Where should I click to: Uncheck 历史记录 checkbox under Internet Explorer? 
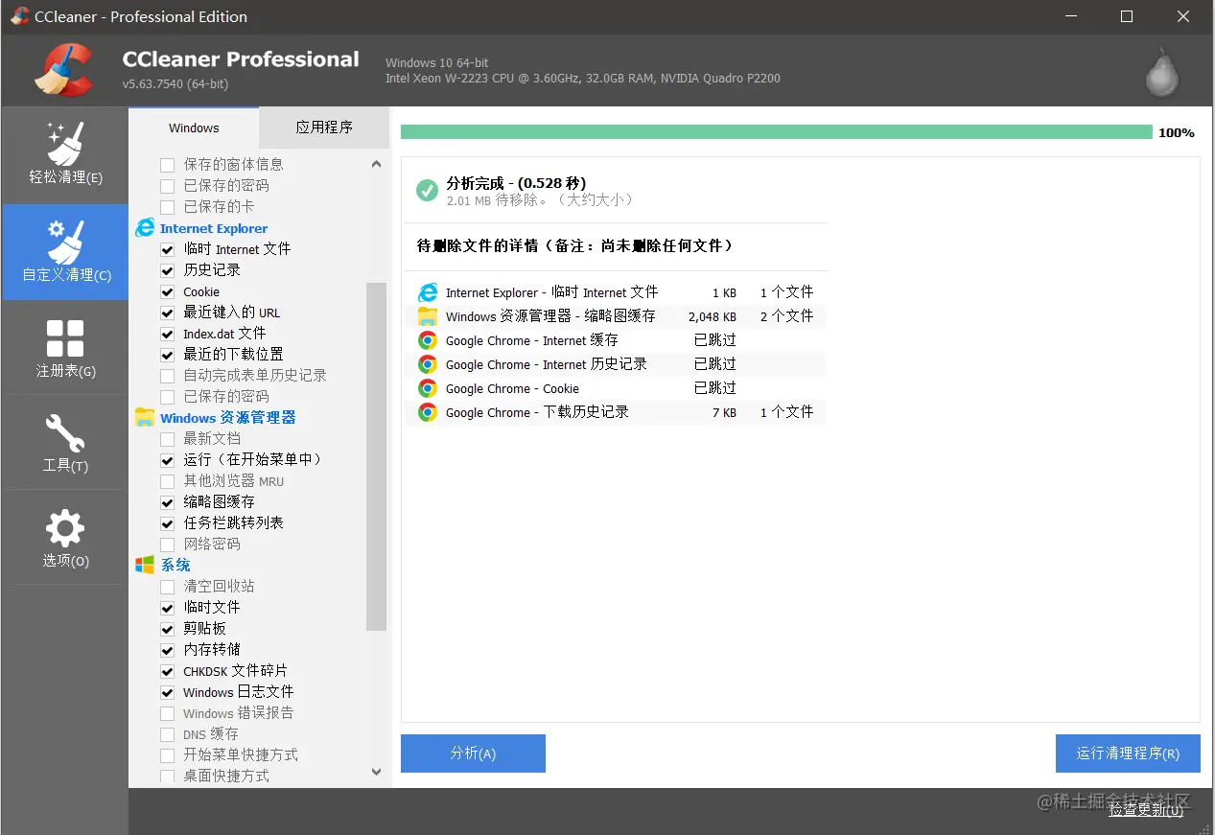click(x=168, y=270)
